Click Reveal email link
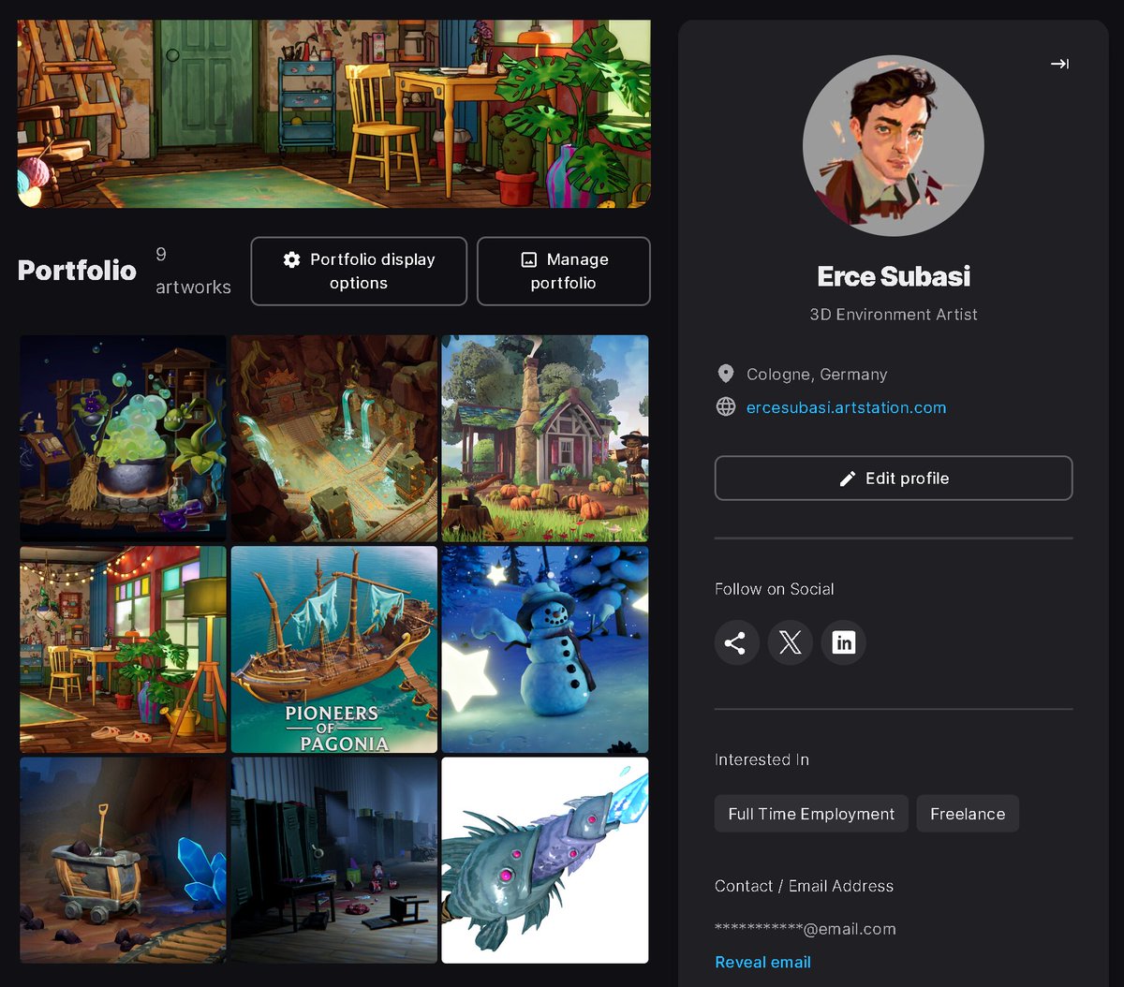 [x=762, y=962]
